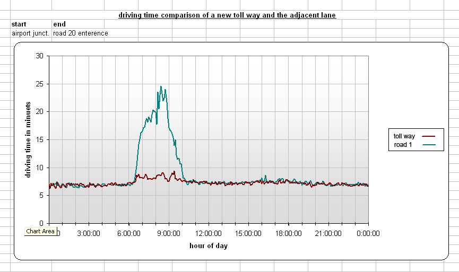Click the 25 label on the vertical axis
The image size is (459, 272).
(39, 84)
